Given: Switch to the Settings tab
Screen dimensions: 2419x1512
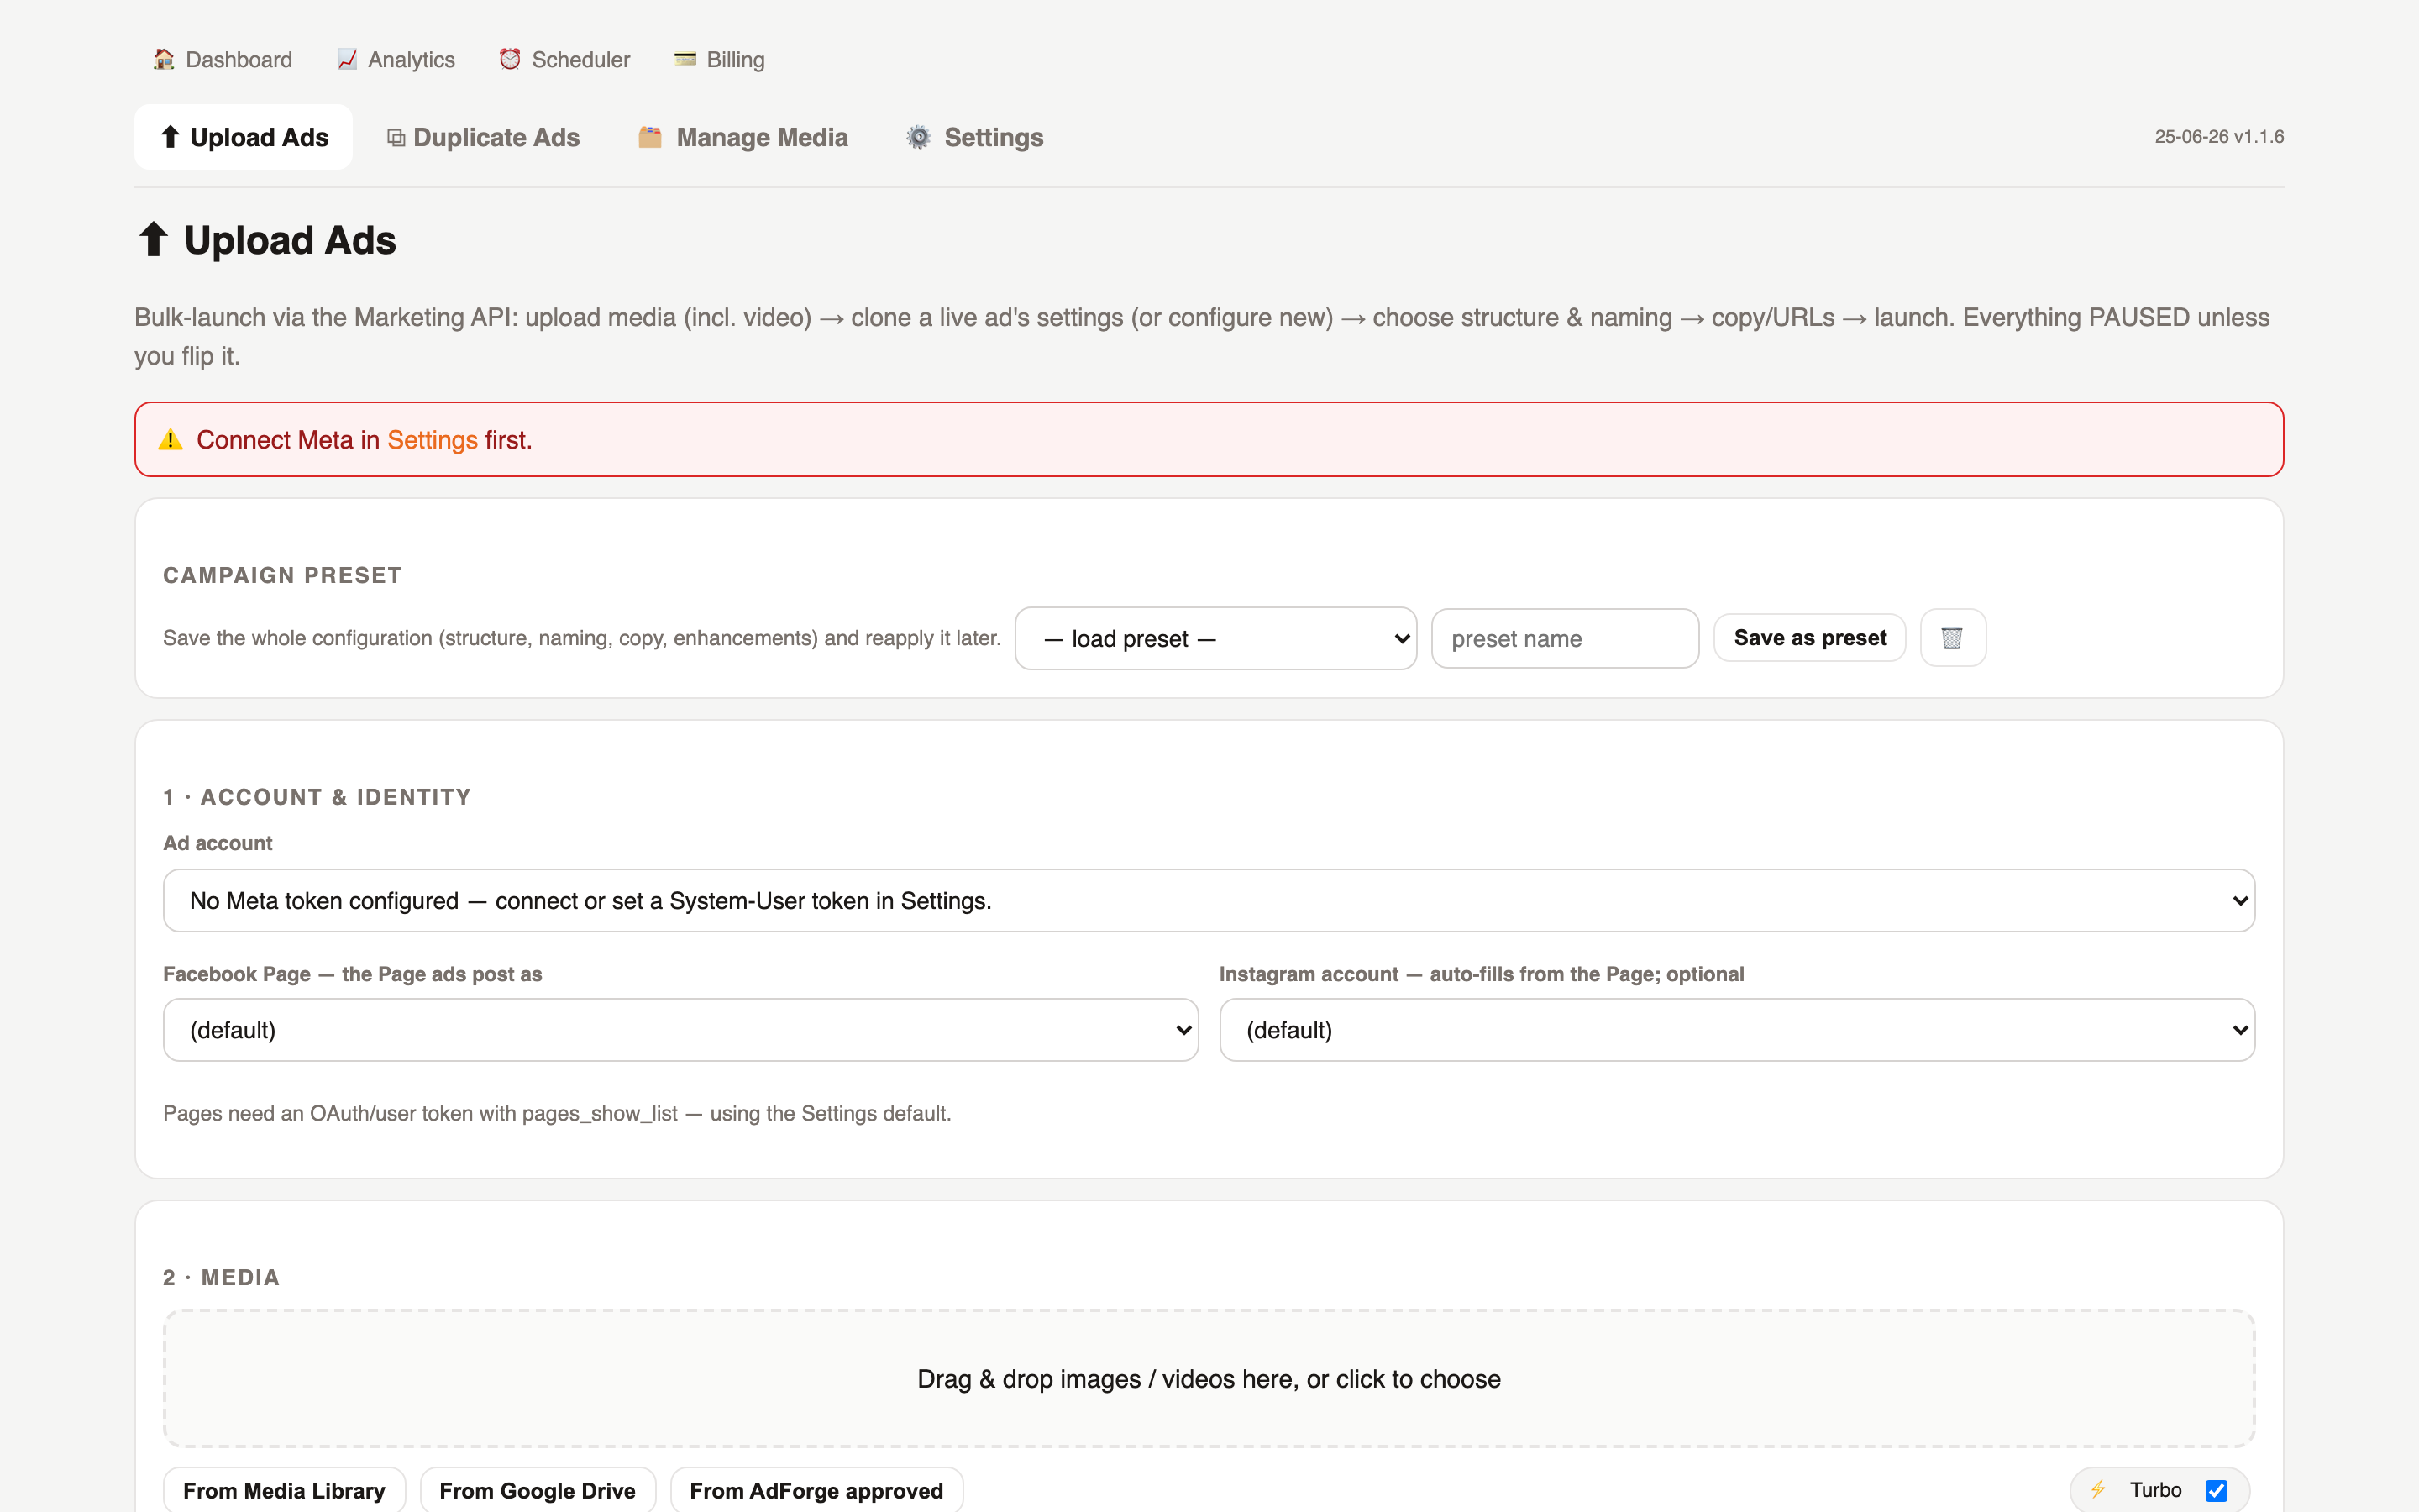Looking at the screenshot, I should click(x=974, y=137).
